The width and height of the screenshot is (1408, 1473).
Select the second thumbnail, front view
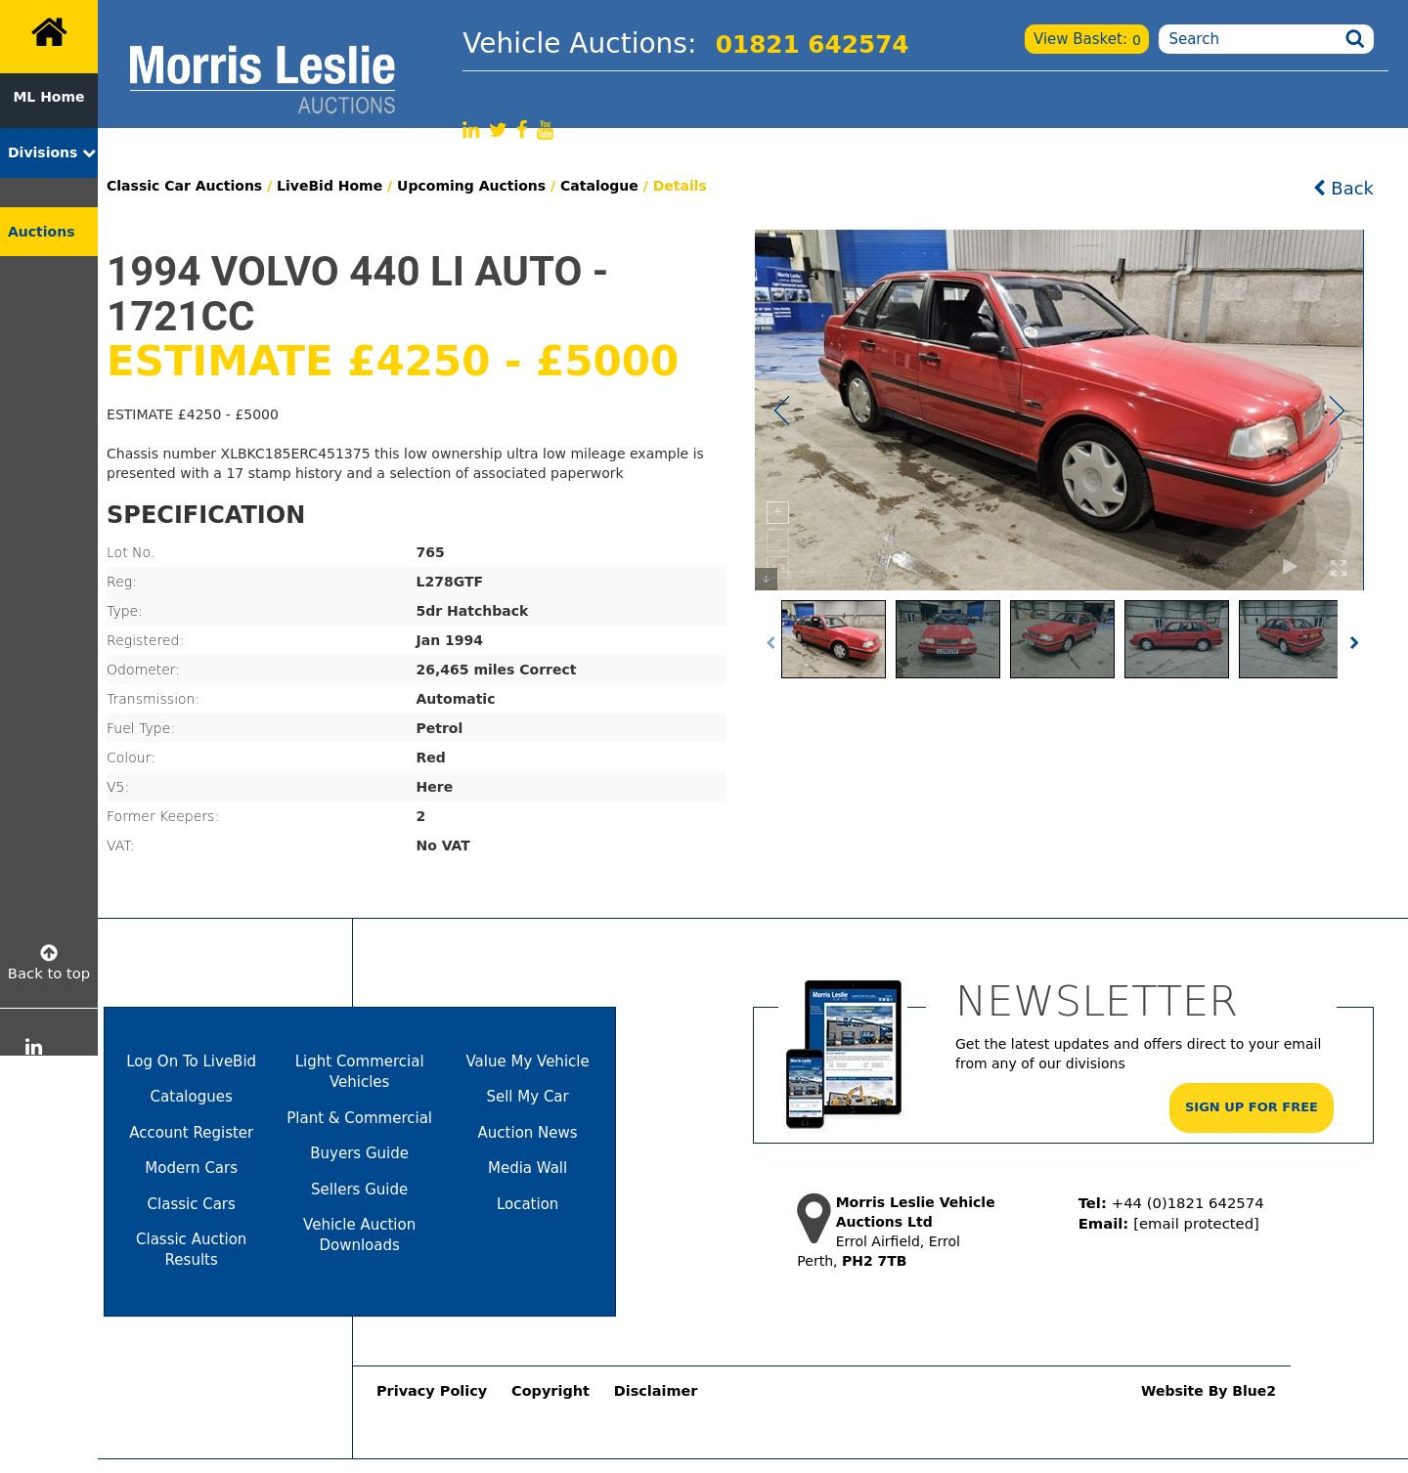pyautogui.click(x=947, y=639)
